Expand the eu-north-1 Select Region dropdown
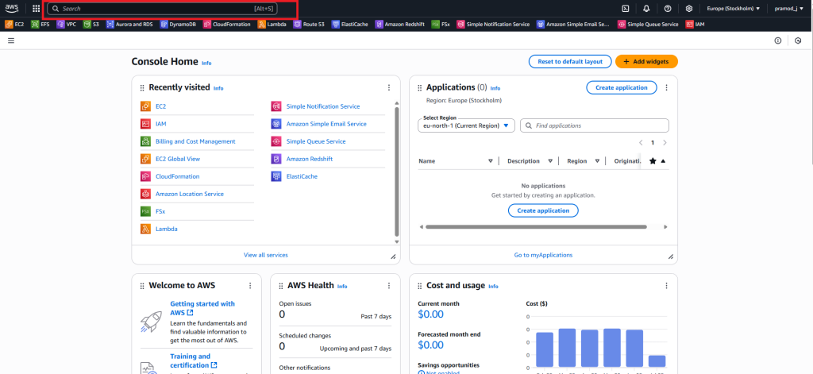The width and height of the screenshot is (813, 374). pos(466,125)
